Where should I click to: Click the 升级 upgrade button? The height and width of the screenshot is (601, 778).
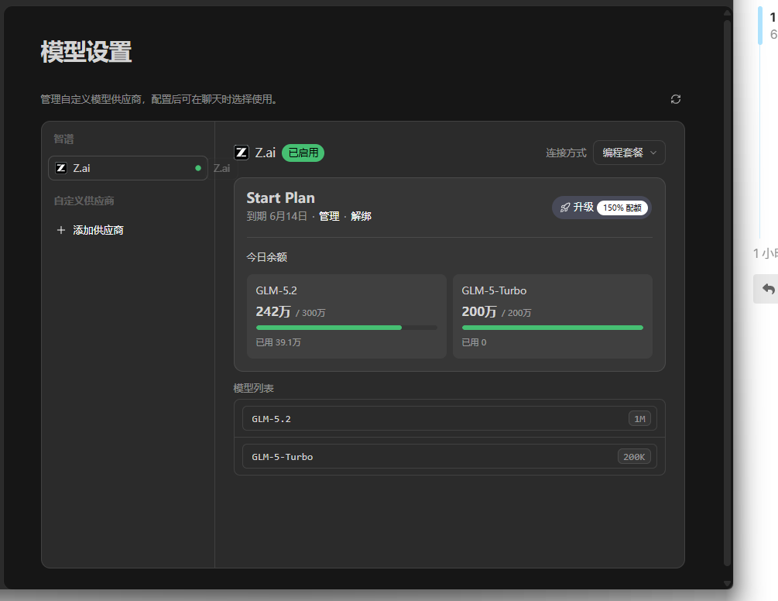(601, 208)
